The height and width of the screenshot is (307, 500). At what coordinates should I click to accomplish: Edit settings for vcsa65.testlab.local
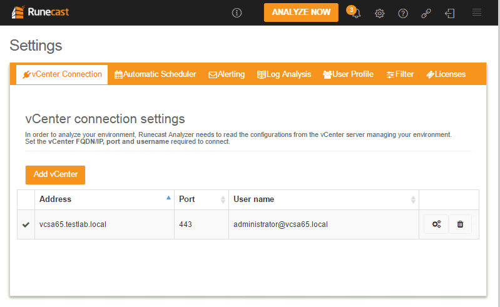(436, 224)
